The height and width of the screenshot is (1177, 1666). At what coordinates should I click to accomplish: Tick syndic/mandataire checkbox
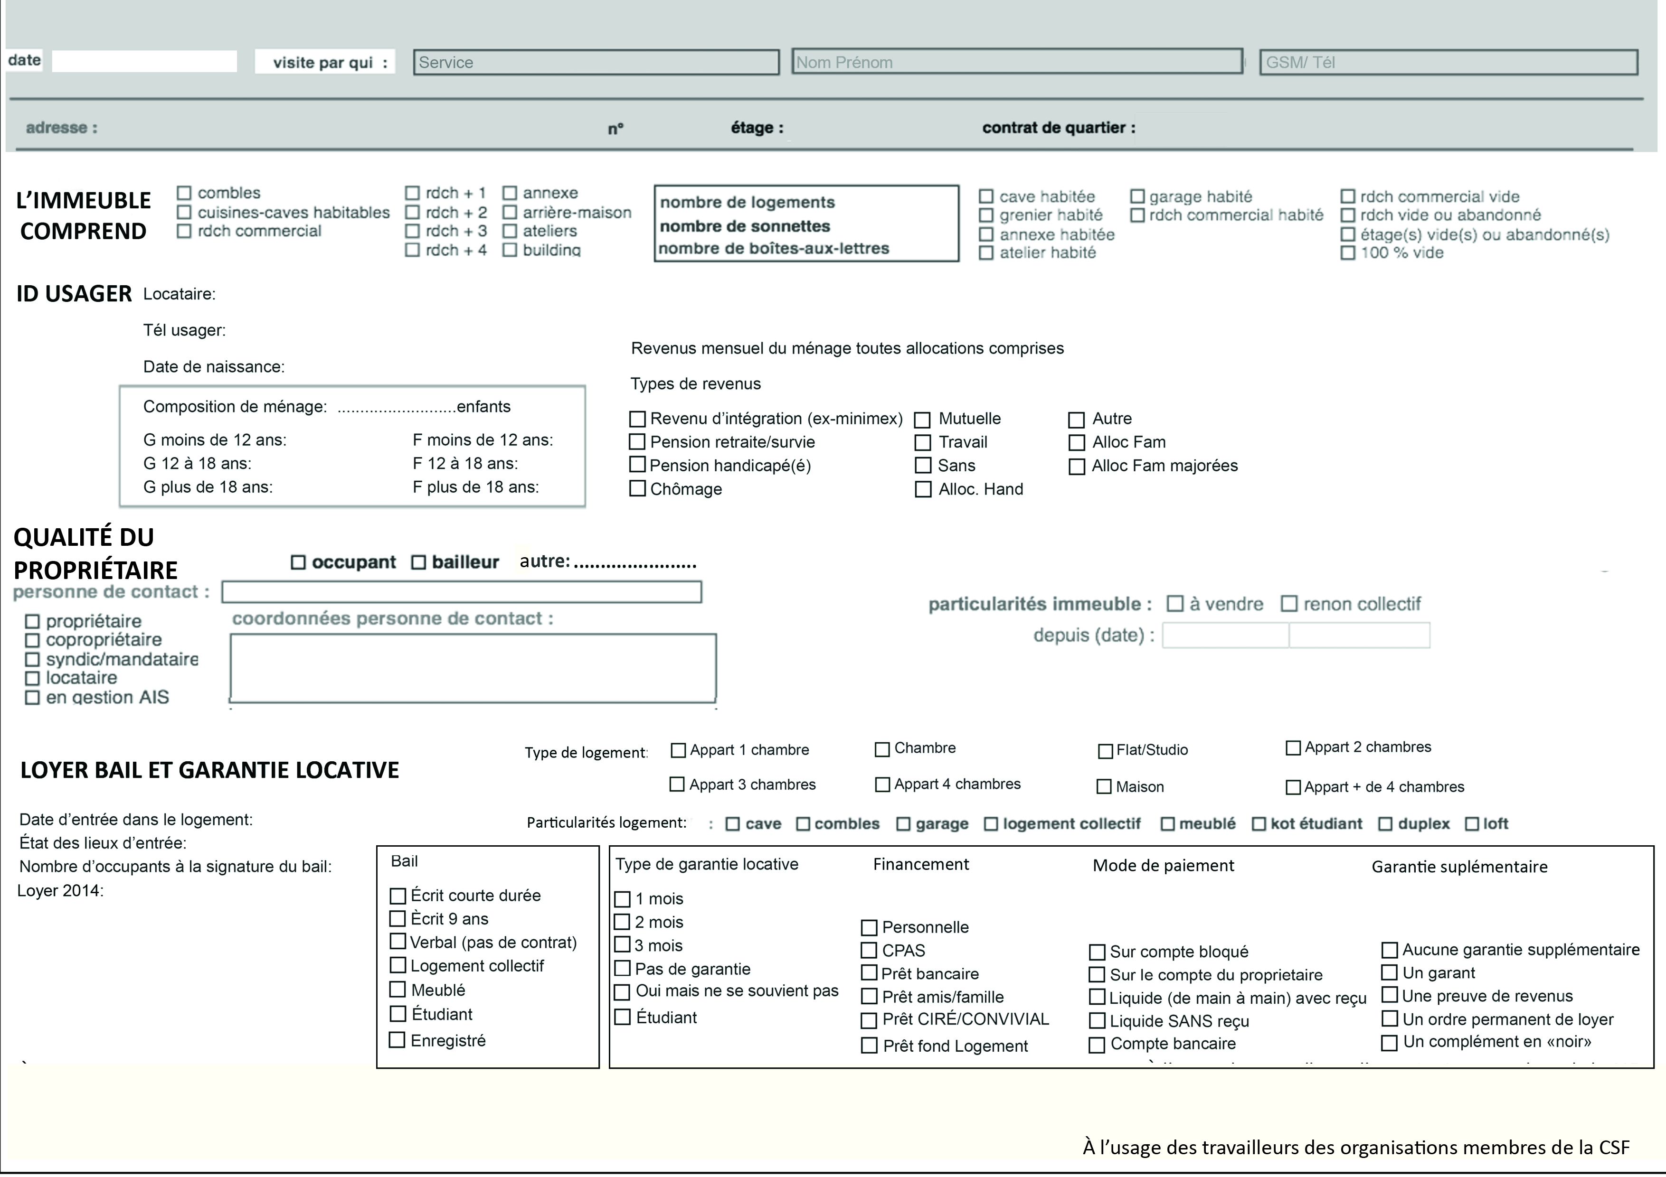click(x=32, y=660)
